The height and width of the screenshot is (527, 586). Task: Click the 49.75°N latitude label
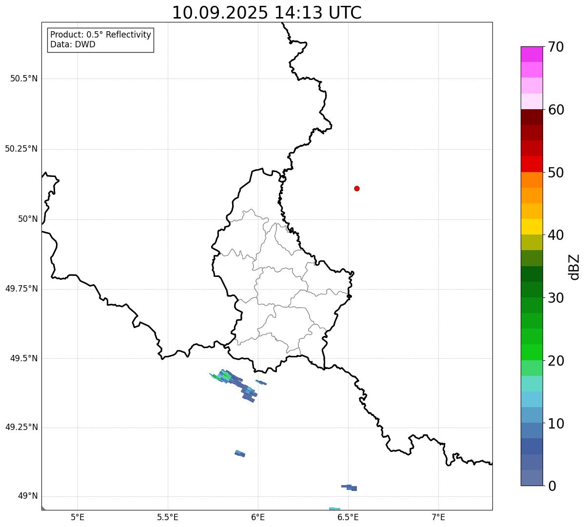(21, 289)
